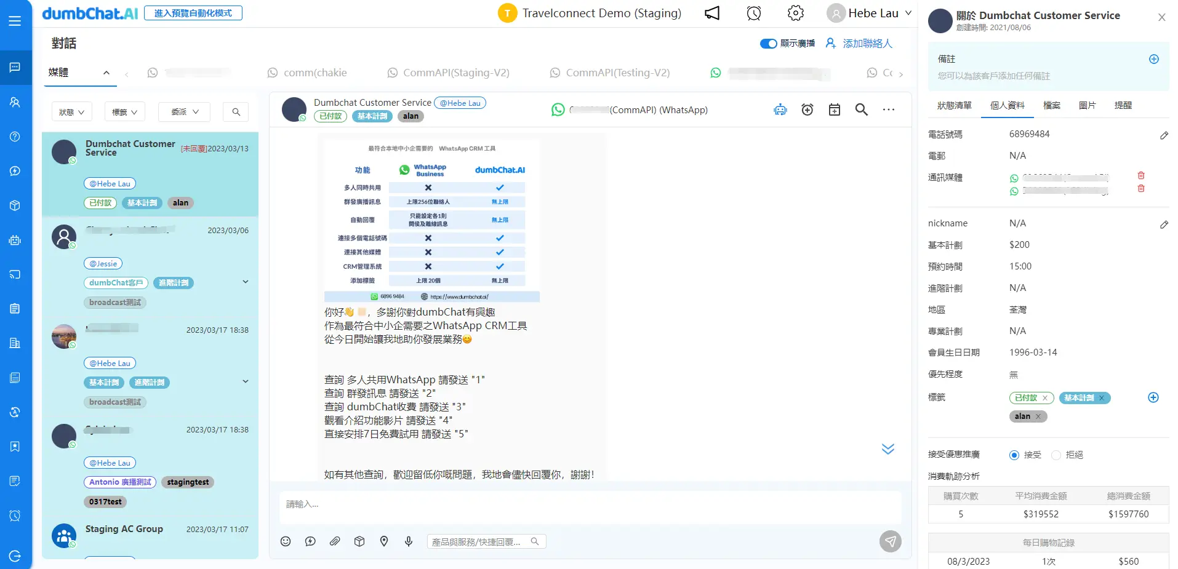Viewport: 1178px width, 569px height.
Task: Send a location with the pin icon
Action: click(384, 541)
